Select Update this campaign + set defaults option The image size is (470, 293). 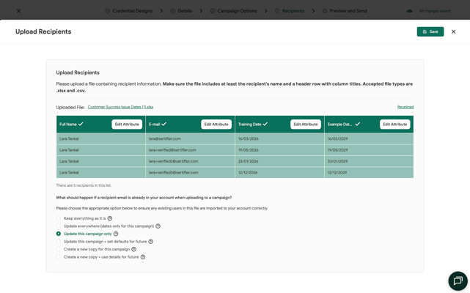point(59,242)
